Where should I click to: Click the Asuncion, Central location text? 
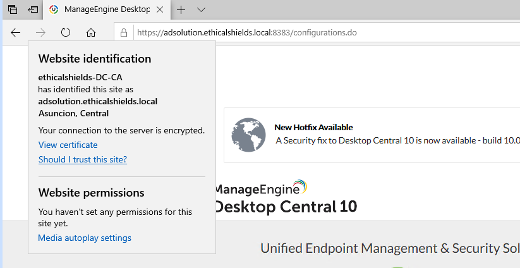(x=74, y=113)
